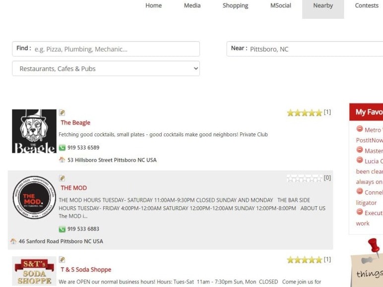Click the phone icon next to 919 533 6589
The image size is (383, 287).
tap(62, 148)
